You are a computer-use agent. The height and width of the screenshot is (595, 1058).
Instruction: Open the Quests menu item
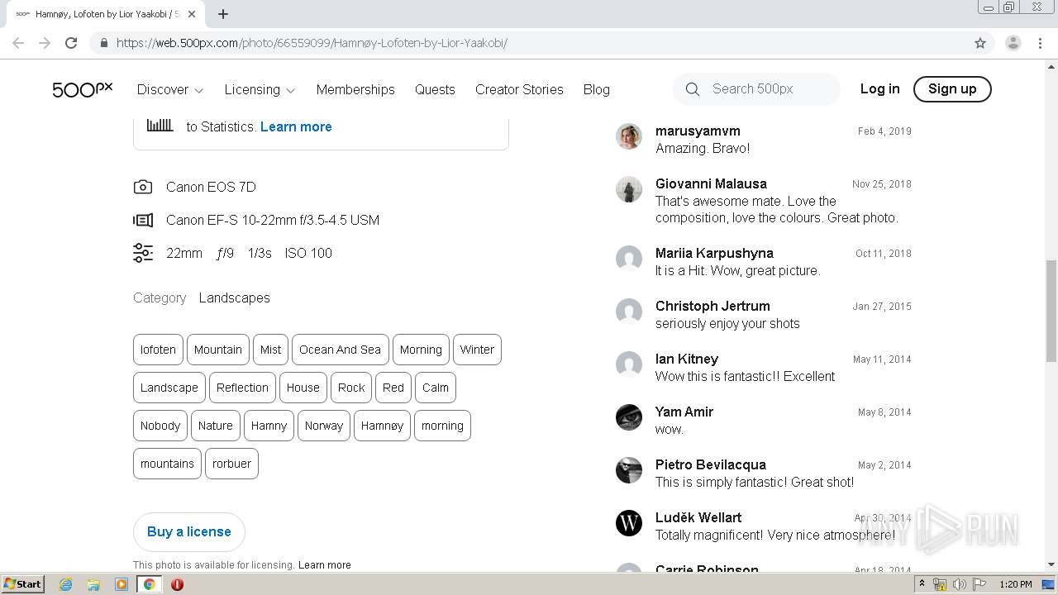(435, 89)
